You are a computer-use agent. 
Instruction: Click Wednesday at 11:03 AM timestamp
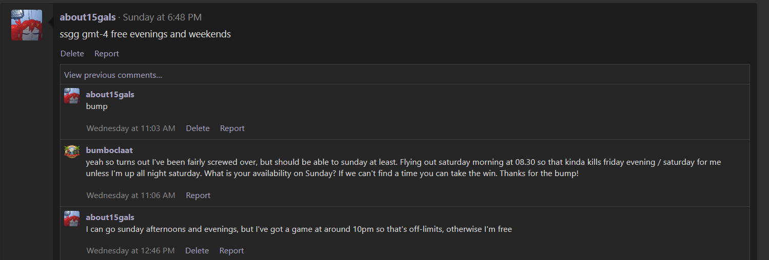tap(131, 128)
